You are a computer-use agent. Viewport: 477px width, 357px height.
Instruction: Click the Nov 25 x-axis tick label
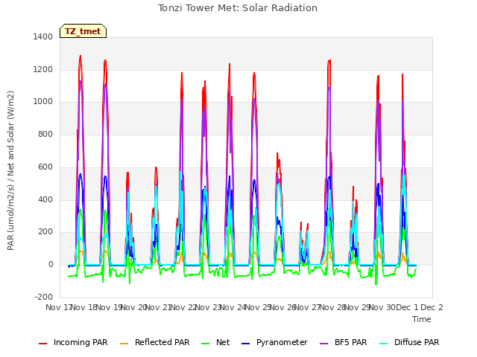(258, 307)
